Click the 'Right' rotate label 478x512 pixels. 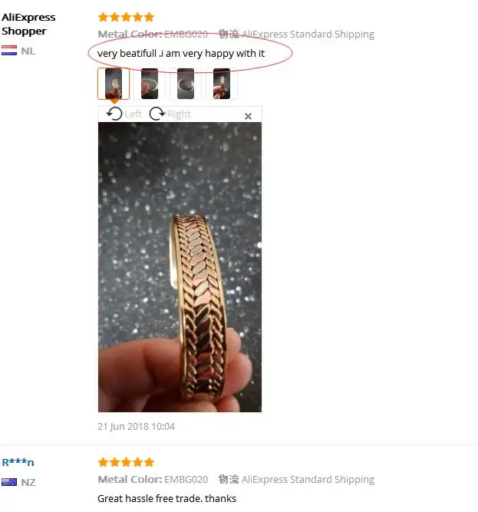pyautogui.click(x=179, y=114)
